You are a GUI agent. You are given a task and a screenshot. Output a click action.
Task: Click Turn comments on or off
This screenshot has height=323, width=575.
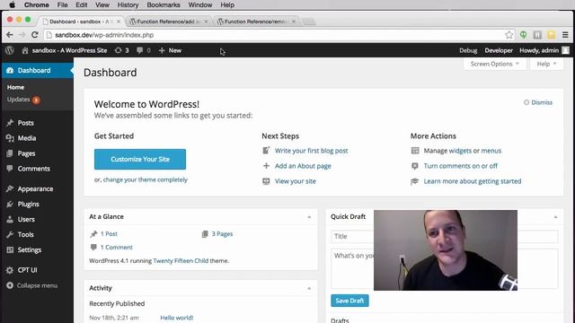[461, 166]
